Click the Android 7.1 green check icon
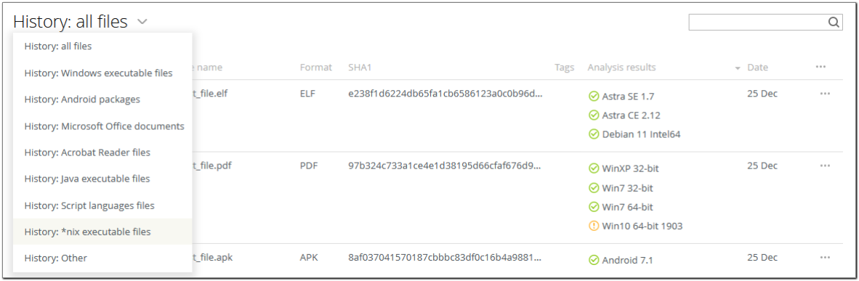 [x=593, y=260]
